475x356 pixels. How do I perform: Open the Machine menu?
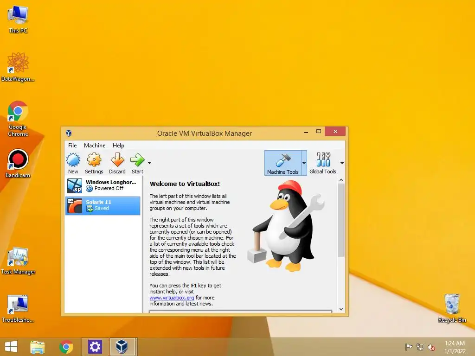pos(95,145)
